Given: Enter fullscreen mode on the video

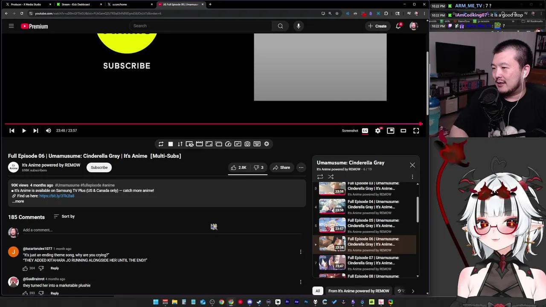Looking at the screenshot, I should [x=416, y=130].
